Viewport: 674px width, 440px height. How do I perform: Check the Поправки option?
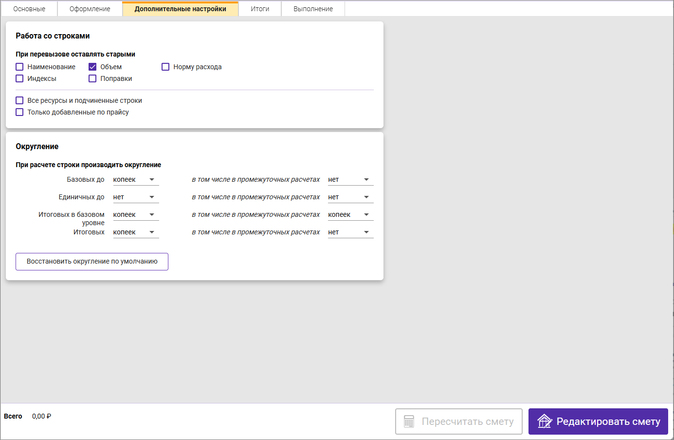tap(92, 78)
